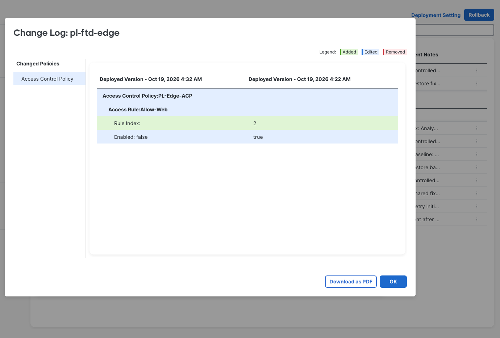This screenshot has height=338, width=500.
Task: Open kebab menu for 'etry initi...' row
Action: pos(477,206)
